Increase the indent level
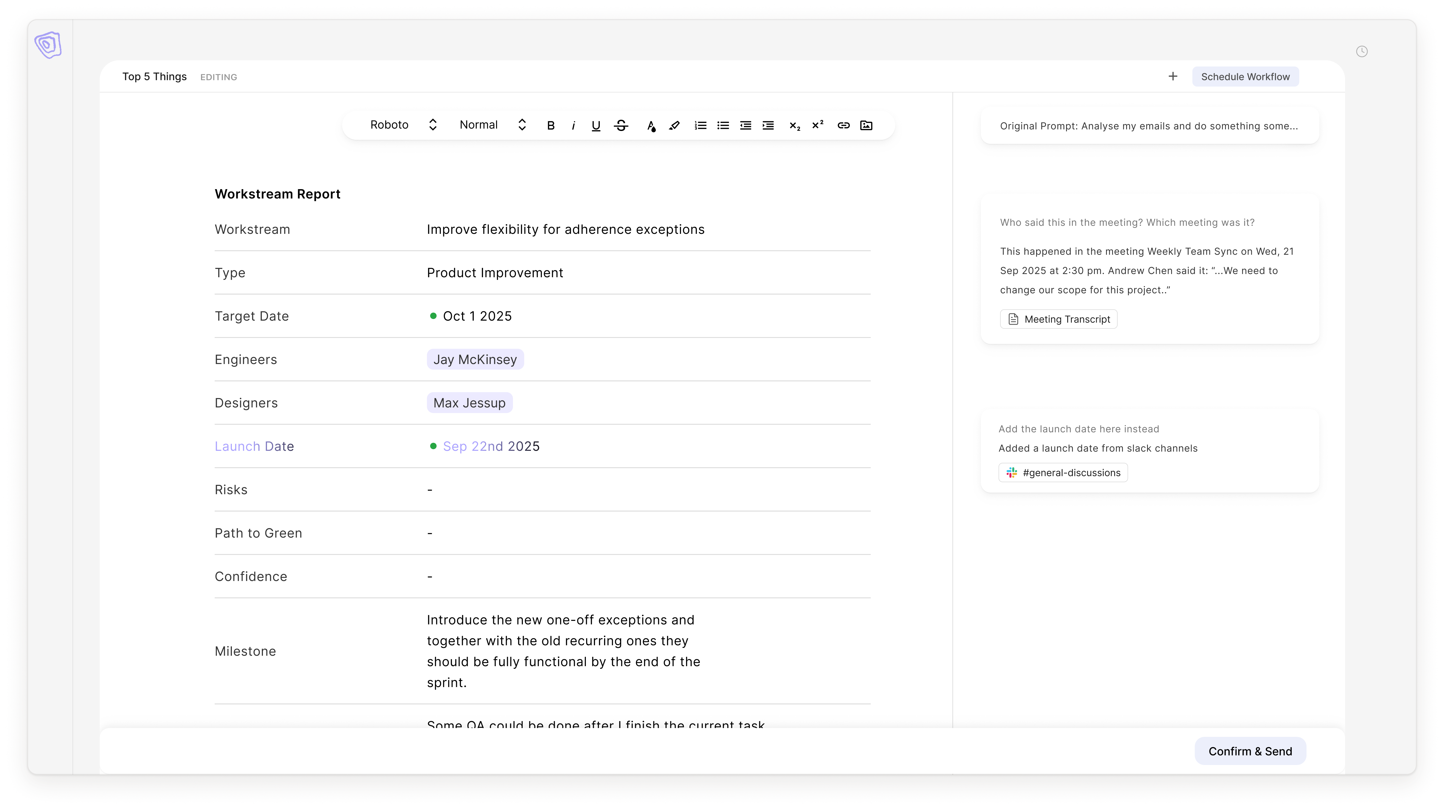The width and height of the screenshot is (1444, 810). [x=768, y=125]
